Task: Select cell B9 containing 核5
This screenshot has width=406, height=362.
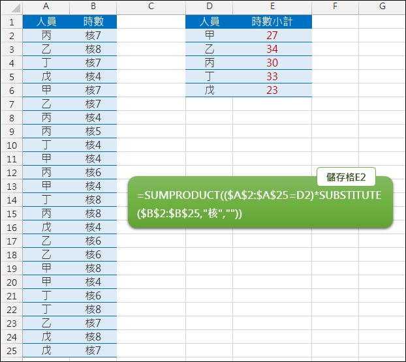Action: pyautogui.click(x=93, y=132)
